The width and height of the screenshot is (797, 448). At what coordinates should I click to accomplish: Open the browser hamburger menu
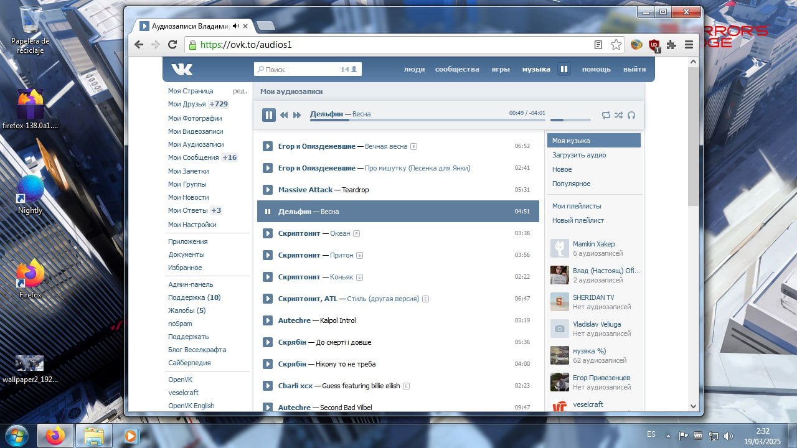[689, 45]
